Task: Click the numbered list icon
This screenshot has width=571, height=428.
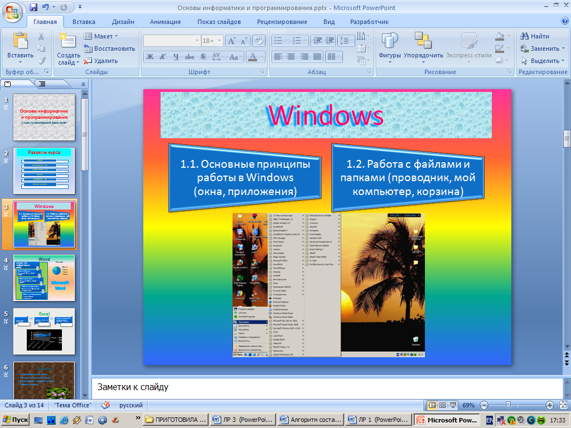Action: pyautogui.click(x=297, y=41)
